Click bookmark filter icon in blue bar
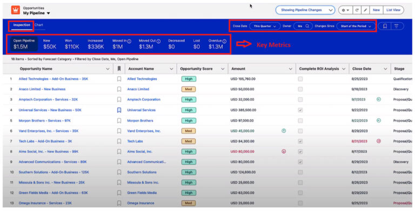 (x=385, y=26)
